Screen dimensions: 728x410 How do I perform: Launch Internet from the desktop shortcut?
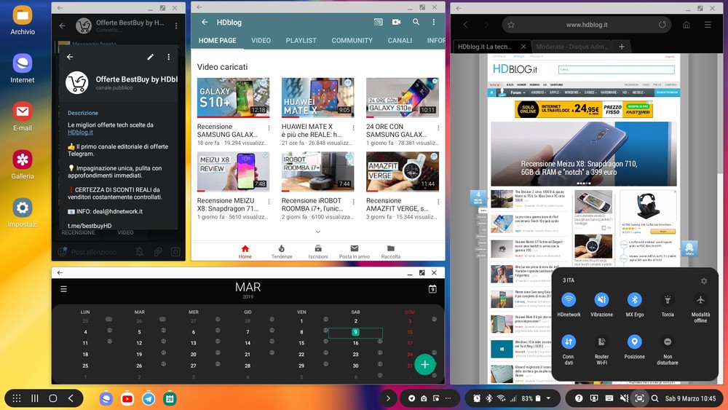(23, 68)
